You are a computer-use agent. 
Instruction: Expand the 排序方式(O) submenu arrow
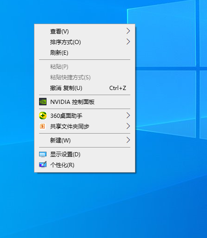(128, 42)
